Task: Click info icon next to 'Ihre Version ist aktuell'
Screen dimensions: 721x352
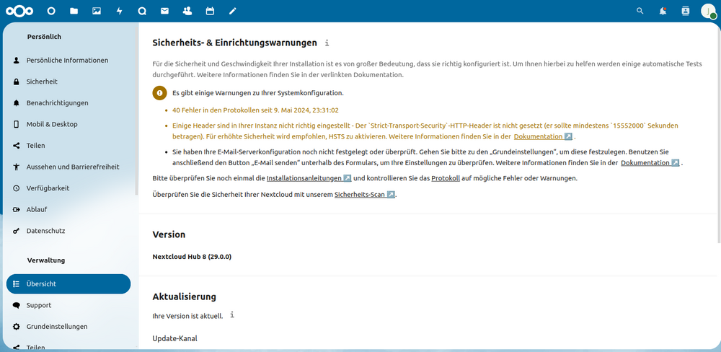Action: tap(232, 315)
